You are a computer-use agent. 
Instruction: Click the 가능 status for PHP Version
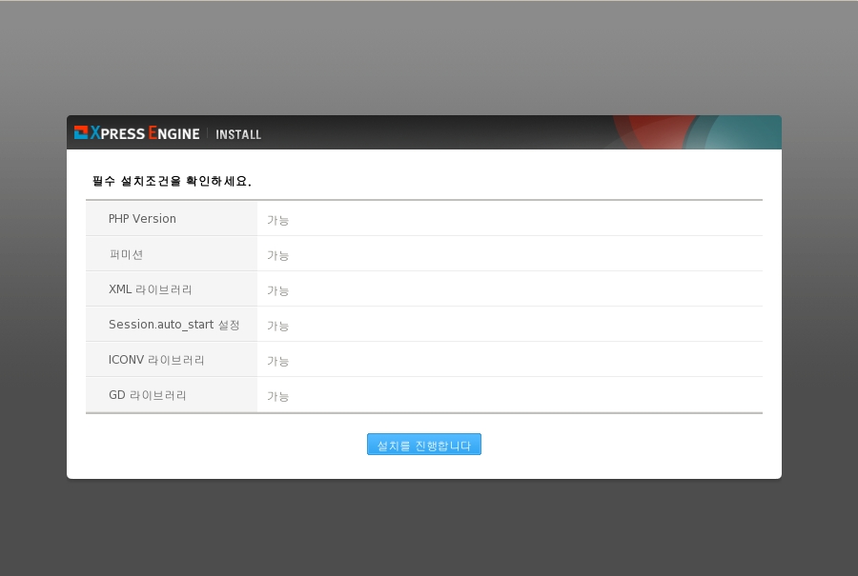coord(278,220)
